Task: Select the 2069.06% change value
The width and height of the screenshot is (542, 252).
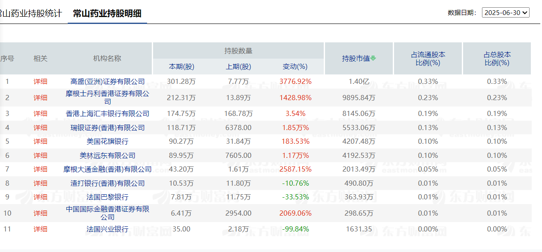Action: click(295, 213)
